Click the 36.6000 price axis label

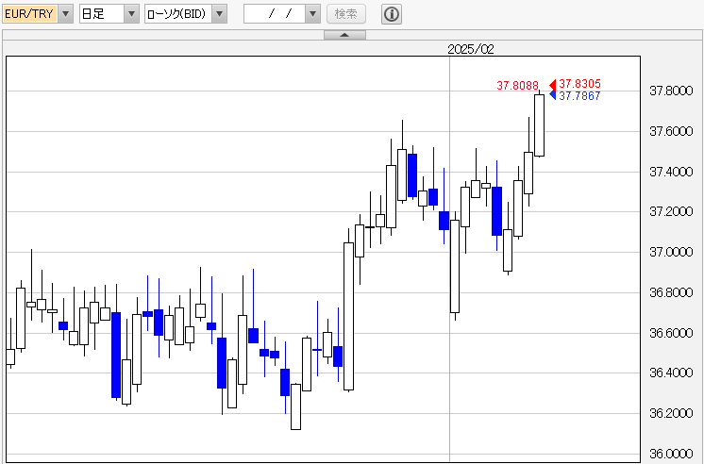pos(671,333)
